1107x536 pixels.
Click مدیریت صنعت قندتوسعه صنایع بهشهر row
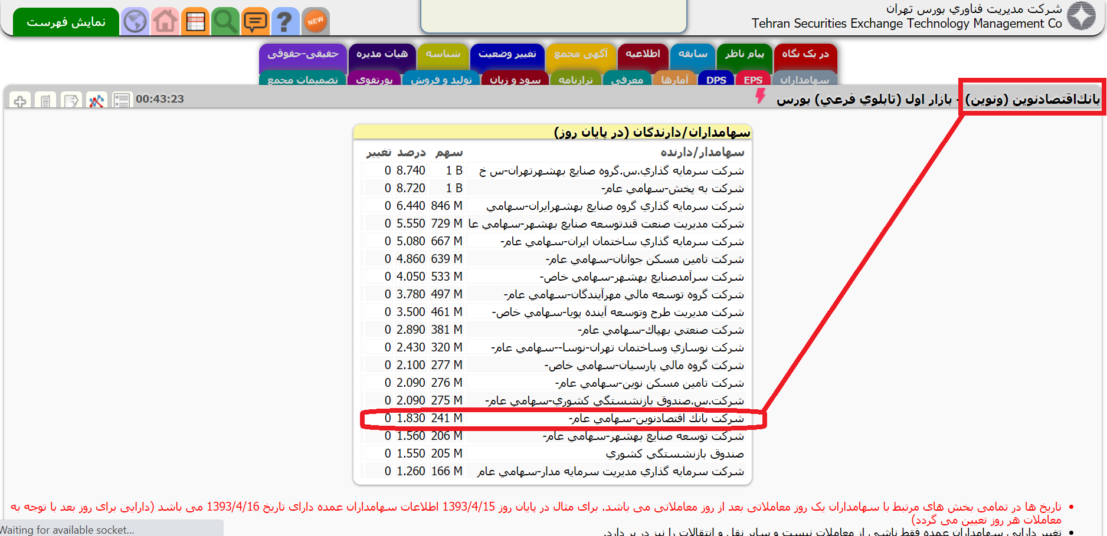coord(552,223)
